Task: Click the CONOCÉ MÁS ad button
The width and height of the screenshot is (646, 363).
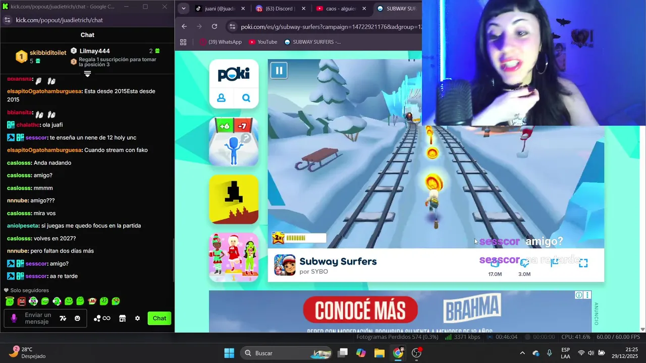Action: pos(360,311)
